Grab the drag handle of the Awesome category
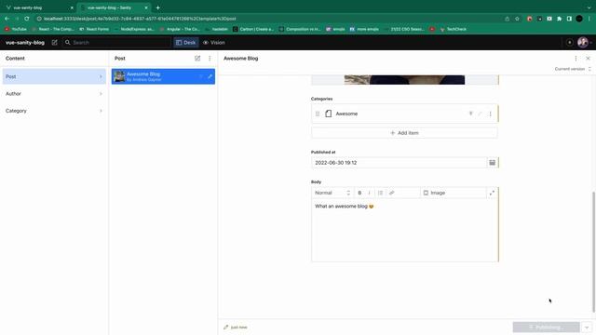596x335 pixels. coord(318,114)
